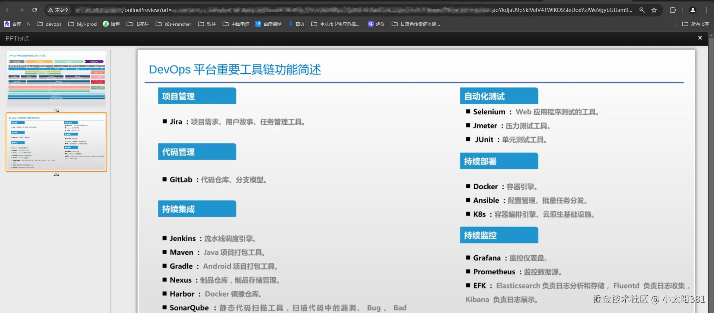Click the Prometheus bullet text
Screen dimensions: 714x313
click(514, 272)
